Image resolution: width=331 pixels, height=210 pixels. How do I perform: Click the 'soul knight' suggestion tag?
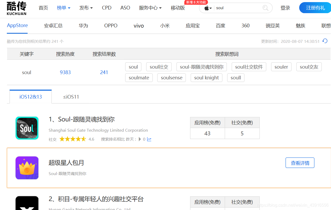[x=206, y=78]
